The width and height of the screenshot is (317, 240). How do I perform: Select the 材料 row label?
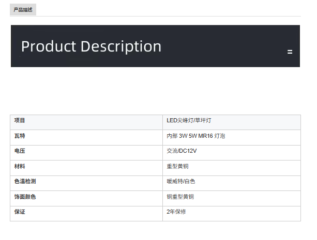click(20, 167)
